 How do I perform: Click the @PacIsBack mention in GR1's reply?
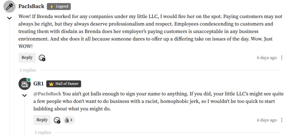coord(47,94)
